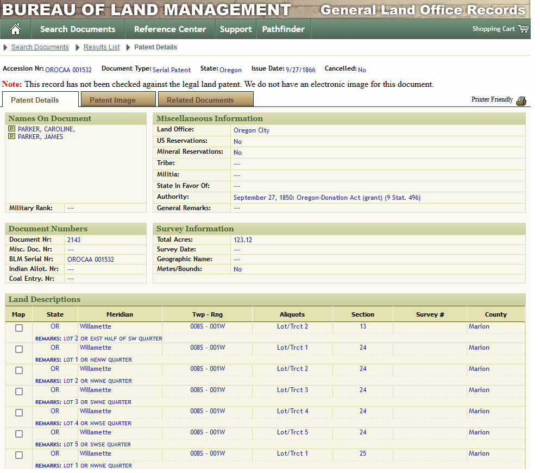540x473 pixels.
Task: Click the BLM Serial Nr OROCAA 001532 value
Action: tap(91, 260)
